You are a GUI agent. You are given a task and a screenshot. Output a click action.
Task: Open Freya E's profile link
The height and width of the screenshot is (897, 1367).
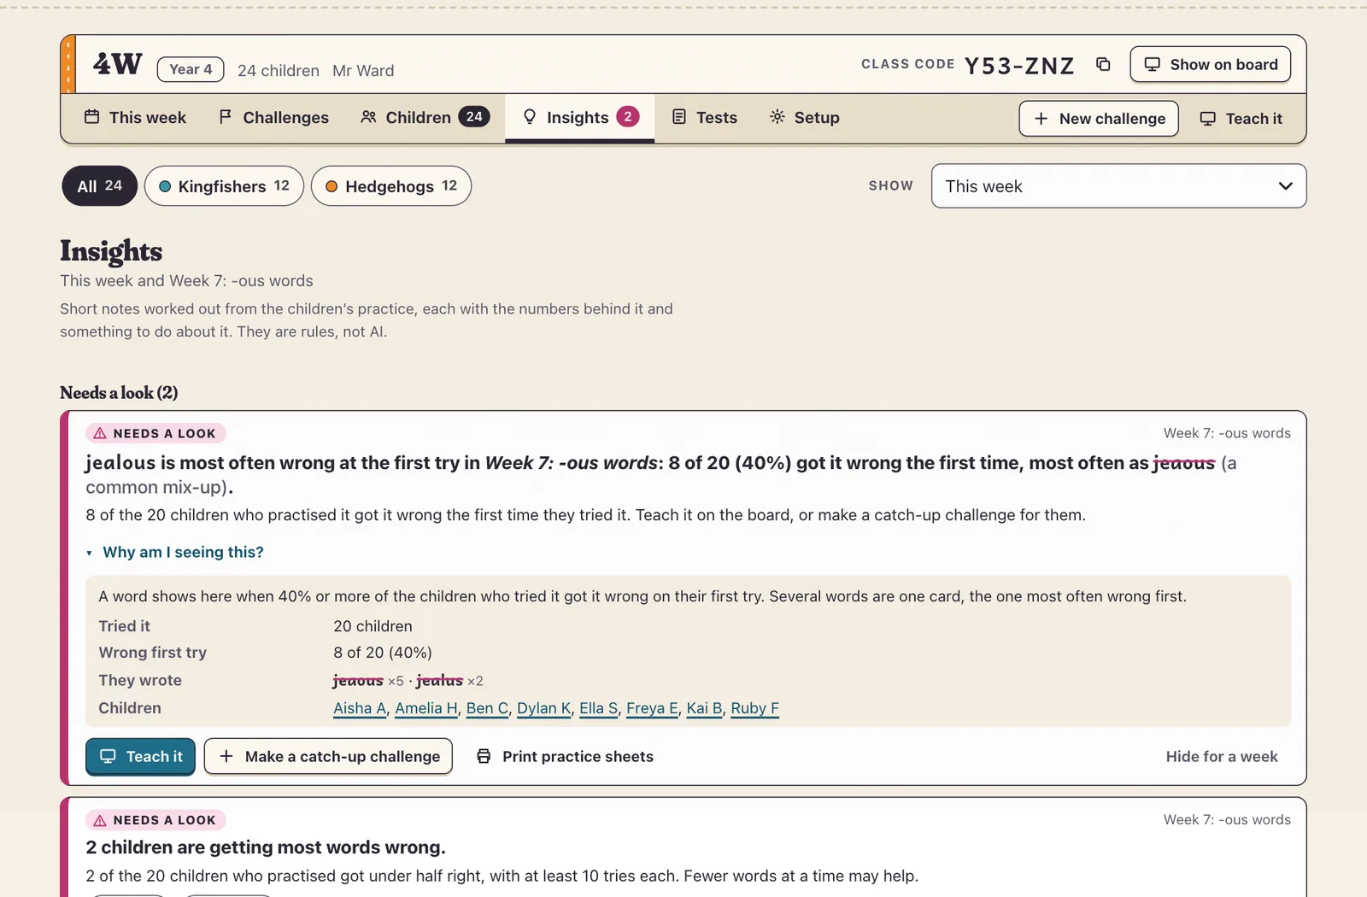pyautogui.click(x=652, y=708)
